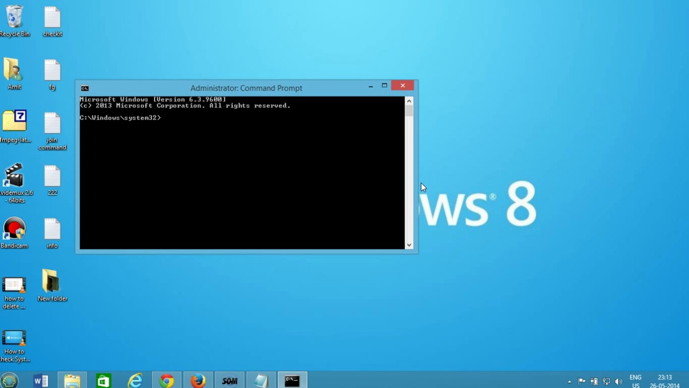
Task: Select the Bandicam desktop icon
Action: (x=15, y=230)
